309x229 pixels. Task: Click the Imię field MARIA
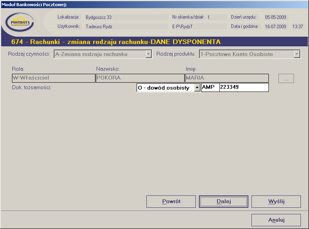(227, 78)
